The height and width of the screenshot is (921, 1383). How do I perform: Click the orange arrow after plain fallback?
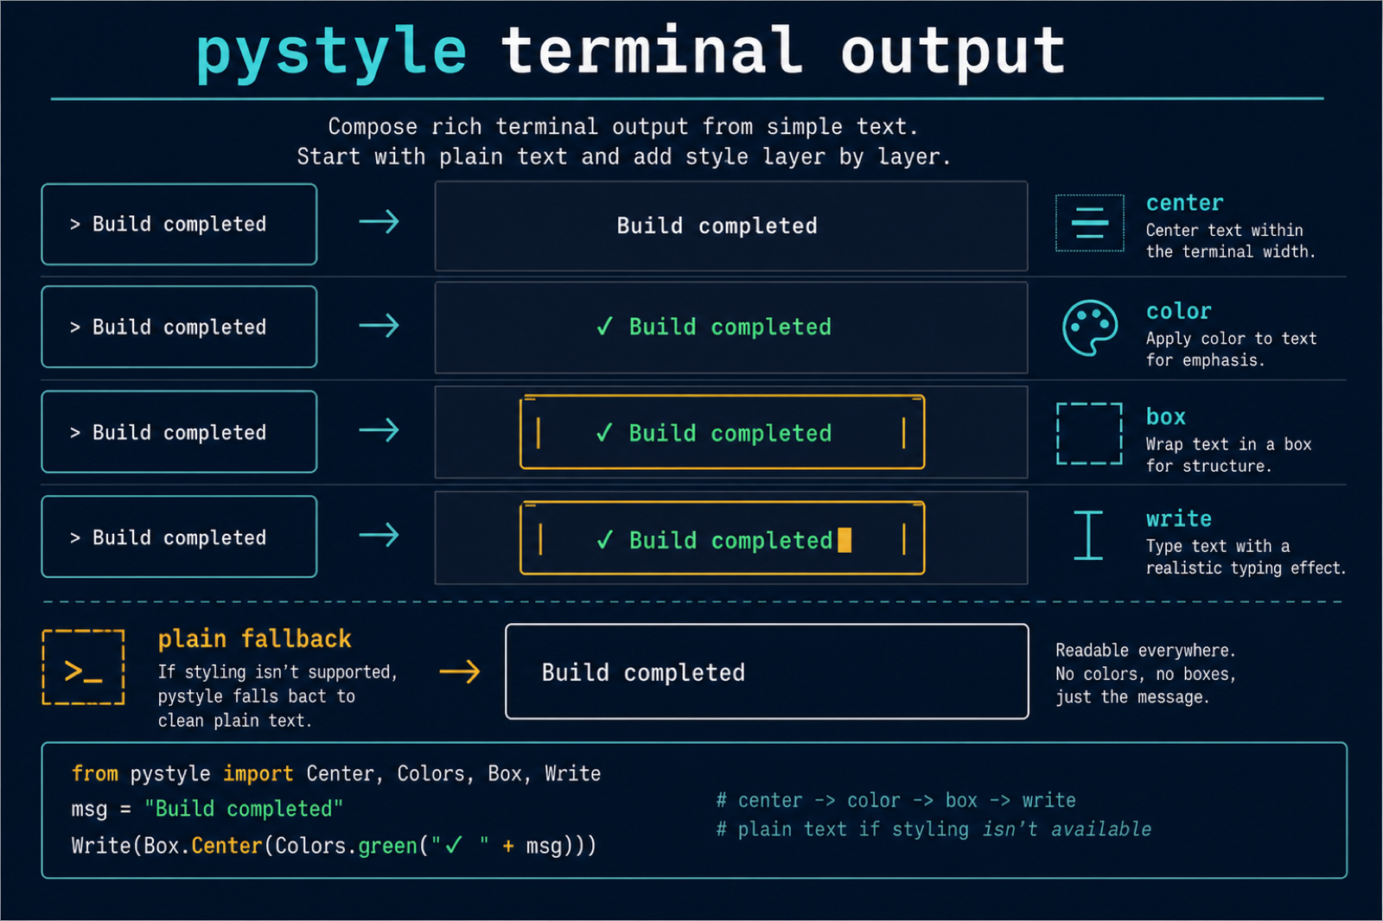pyautogui.click(x=460, y=671)
